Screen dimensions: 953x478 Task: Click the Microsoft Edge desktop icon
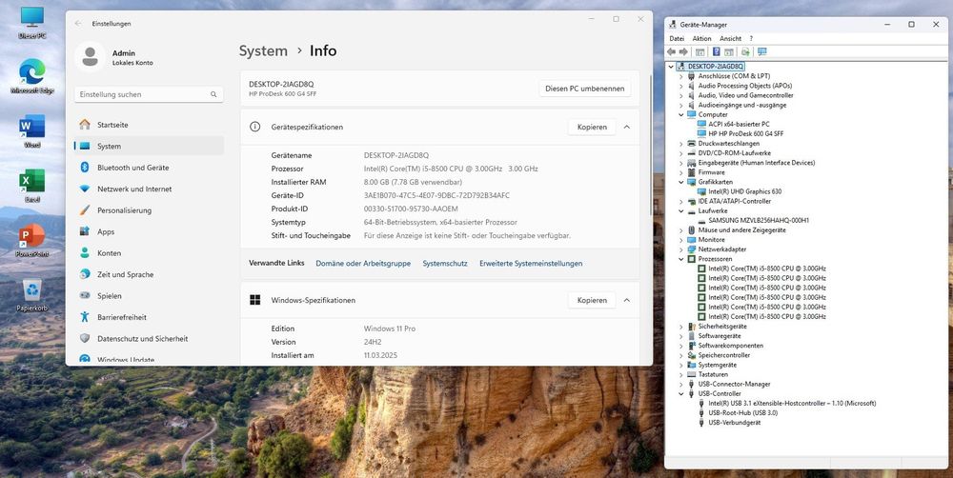(31, 73)
